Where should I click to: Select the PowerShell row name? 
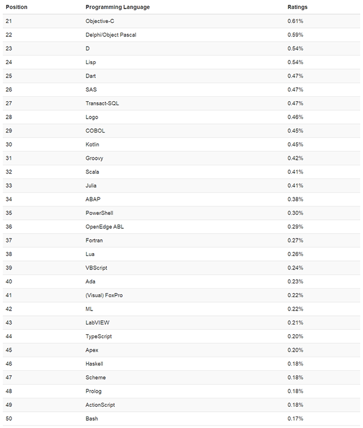point(99,213)
